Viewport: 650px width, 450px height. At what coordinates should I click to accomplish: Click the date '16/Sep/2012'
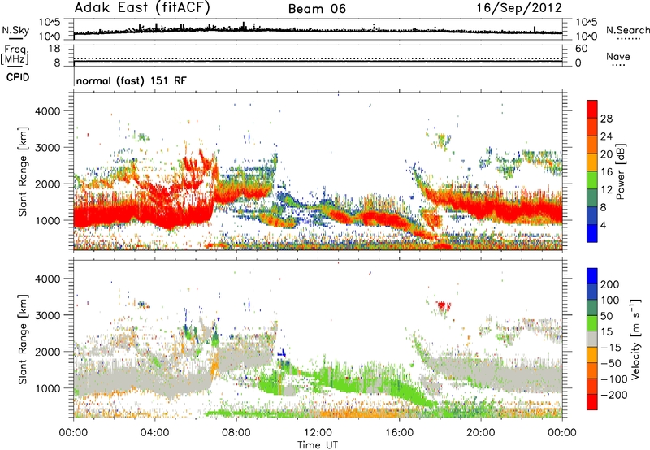[519, 8]
